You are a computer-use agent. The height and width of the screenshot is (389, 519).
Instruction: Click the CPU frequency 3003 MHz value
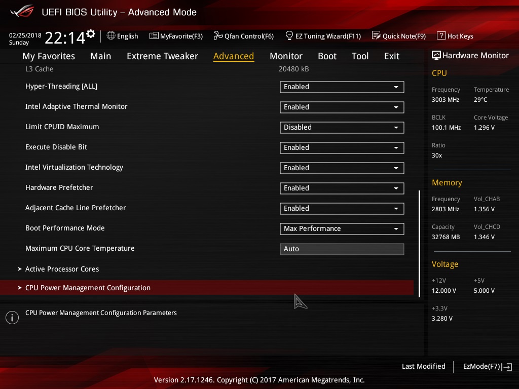[445, 100]
